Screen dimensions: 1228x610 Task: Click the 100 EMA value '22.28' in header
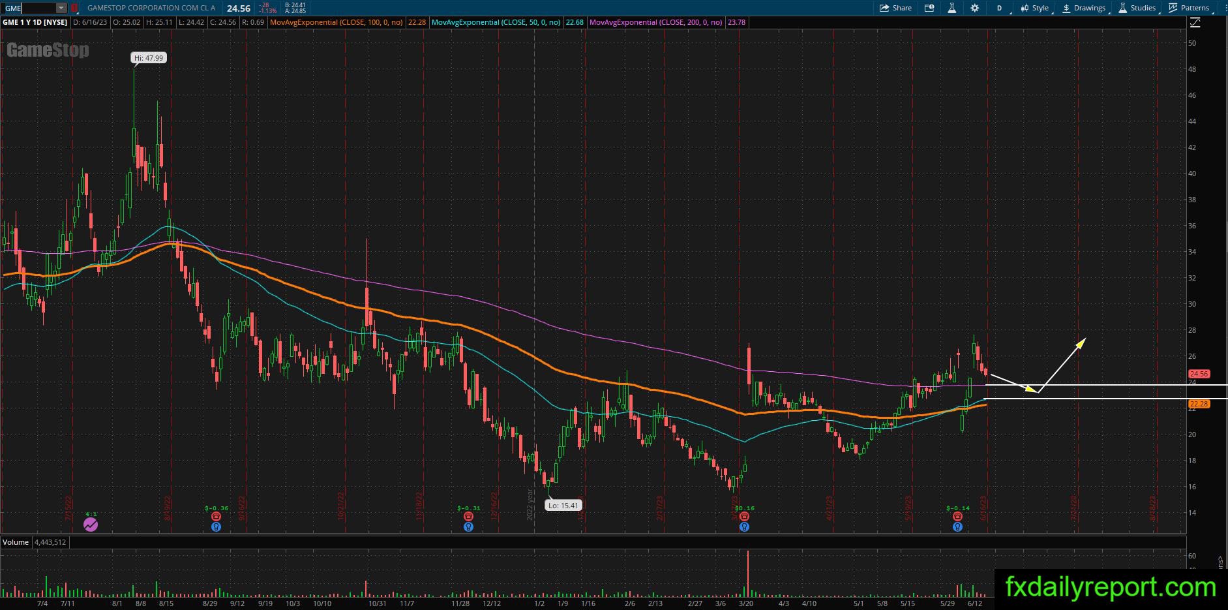[x=417, y=22]
